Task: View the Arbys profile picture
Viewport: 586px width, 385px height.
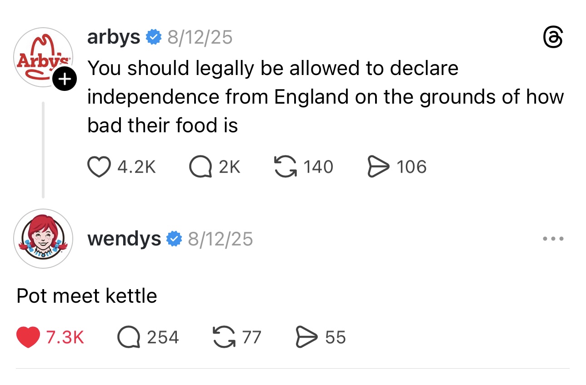Action: pos(42,57)
